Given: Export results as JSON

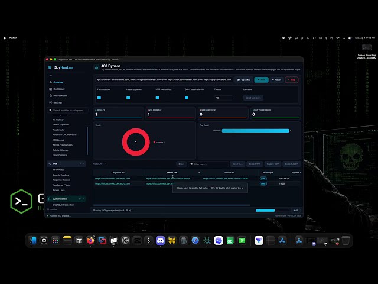Looking at the screenshot, I should tap(291, 164).
